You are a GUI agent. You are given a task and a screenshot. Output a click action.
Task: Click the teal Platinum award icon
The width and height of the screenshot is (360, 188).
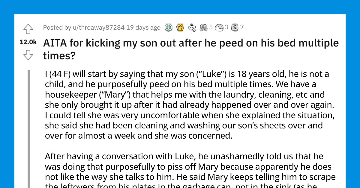168,28
